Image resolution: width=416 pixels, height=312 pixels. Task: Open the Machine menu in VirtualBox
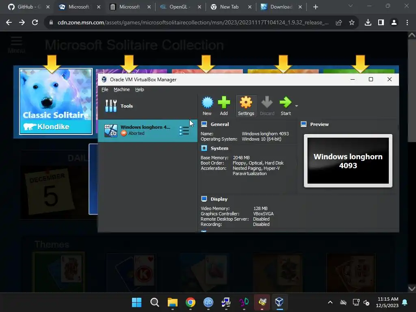(x=122, y=89)
